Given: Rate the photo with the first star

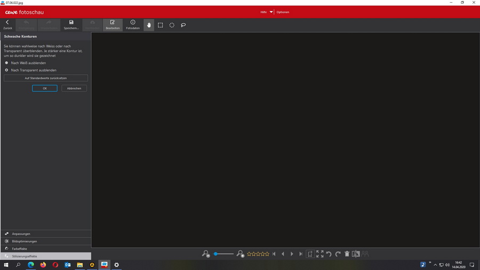Looking at the screenshot, I should pos(249,254).
